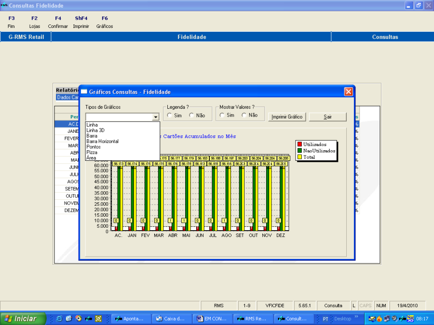
Task: Click ShF4 Imprimir in the toolbar
Action: click(x=81, y=22)
